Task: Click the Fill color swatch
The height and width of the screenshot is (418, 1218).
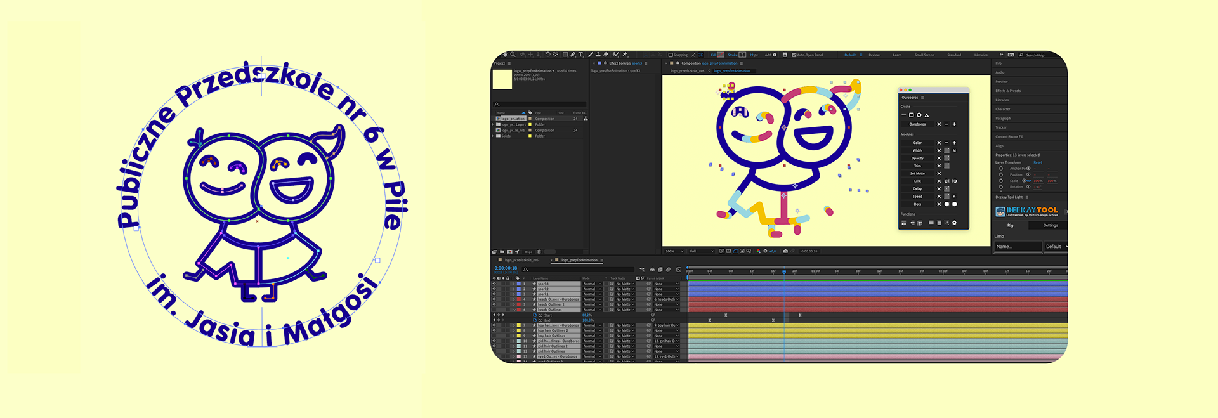Action: (721, 55)
